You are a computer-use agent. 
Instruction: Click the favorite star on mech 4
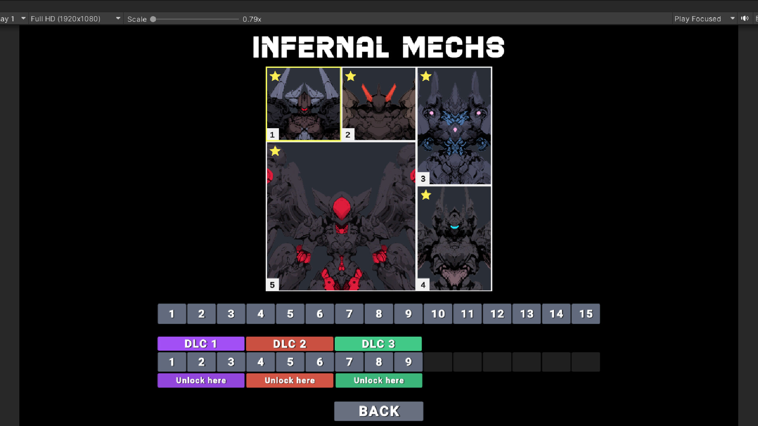426,195
